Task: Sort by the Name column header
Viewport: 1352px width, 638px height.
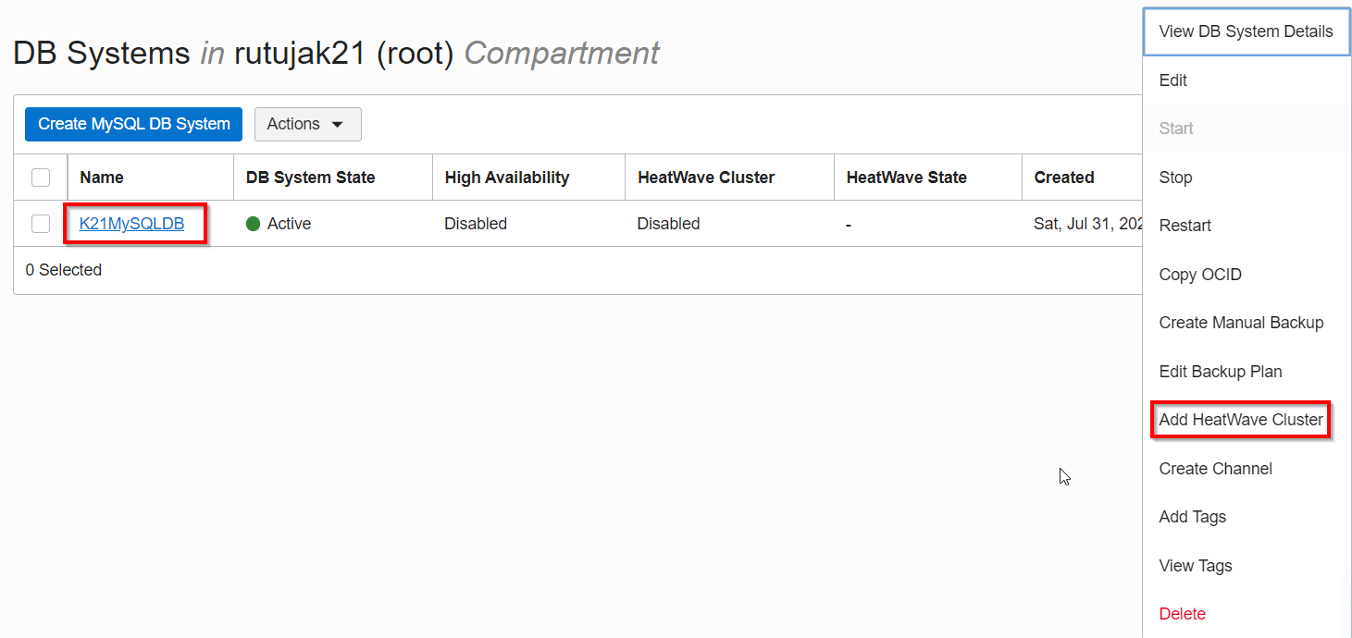Action: point(102,177)
